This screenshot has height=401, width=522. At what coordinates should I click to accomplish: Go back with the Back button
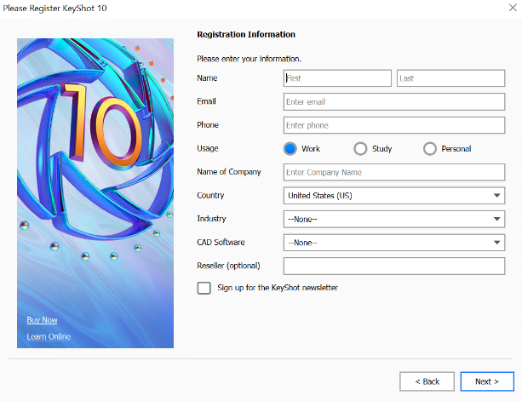coord(426,381)
